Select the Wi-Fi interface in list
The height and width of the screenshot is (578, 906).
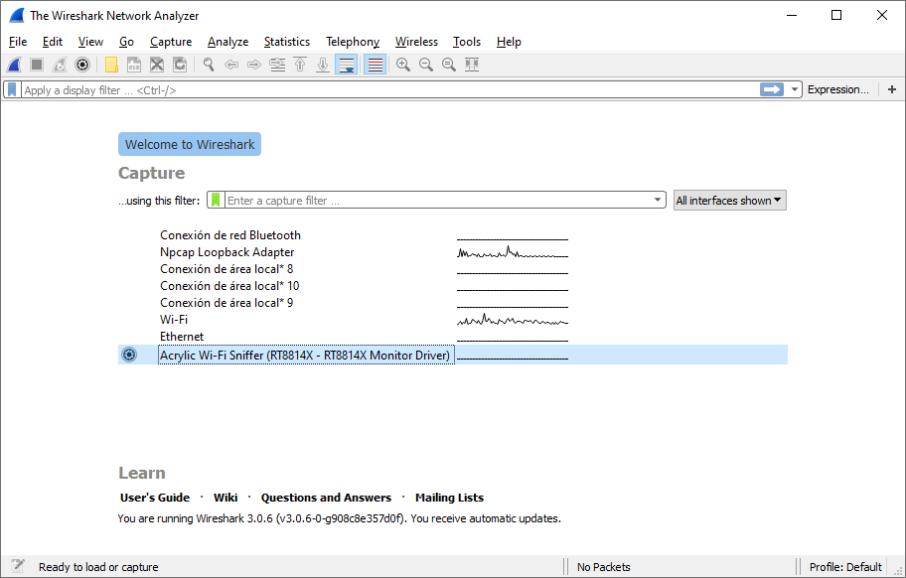[174, 320]
